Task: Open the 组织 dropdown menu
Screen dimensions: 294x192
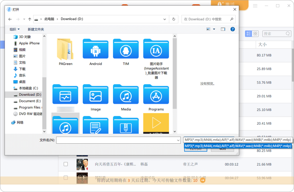Action: 14,29
